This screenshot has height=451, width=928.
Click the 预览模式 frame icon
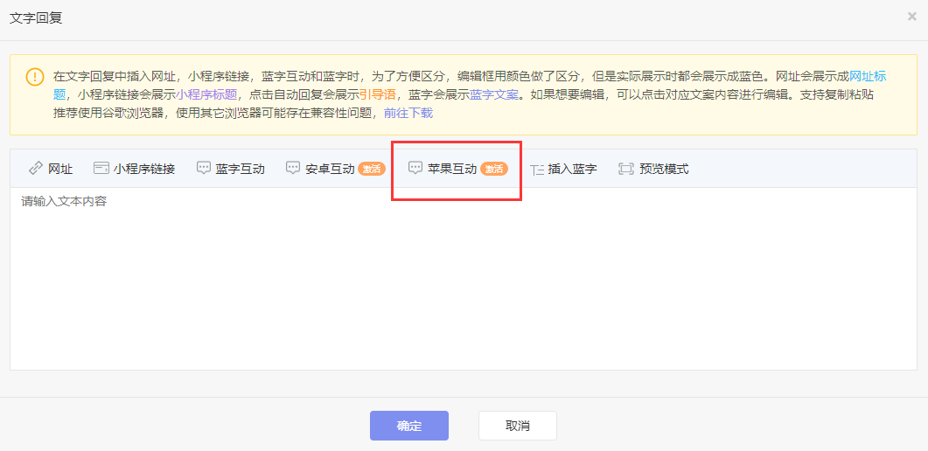pyautogui.click(x=625, y=169)
